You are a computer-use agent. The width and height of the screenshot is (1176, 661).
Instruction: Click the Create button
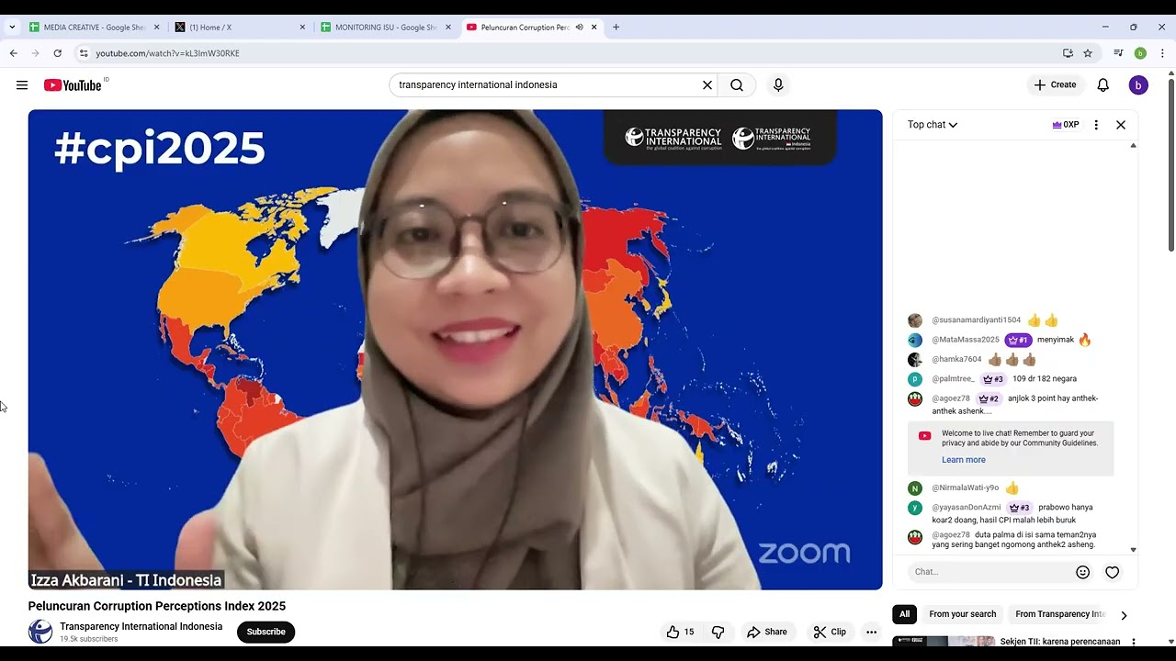click(x=1055, y=85)
